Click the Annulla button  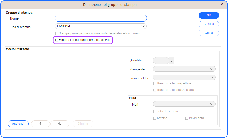coord(209,24)
